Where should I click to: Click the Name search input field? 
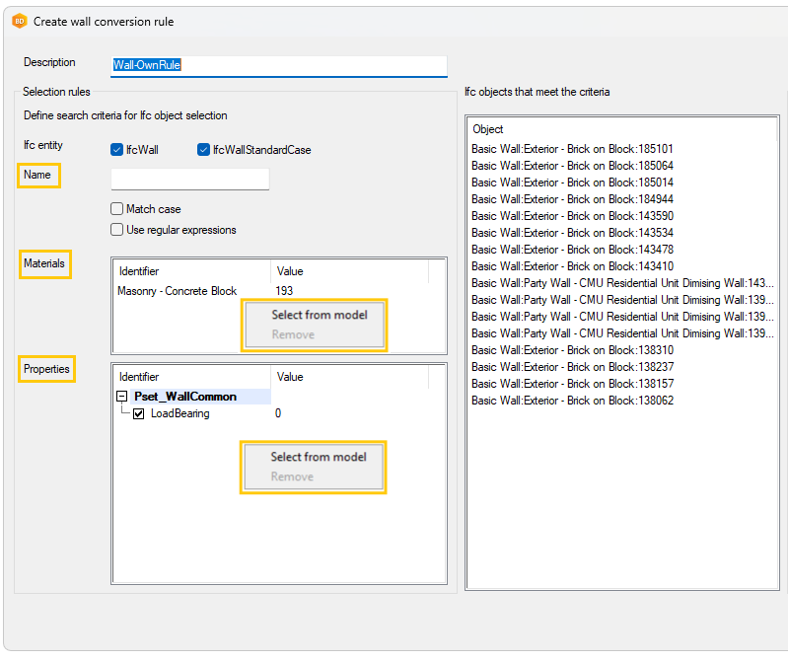189,179
